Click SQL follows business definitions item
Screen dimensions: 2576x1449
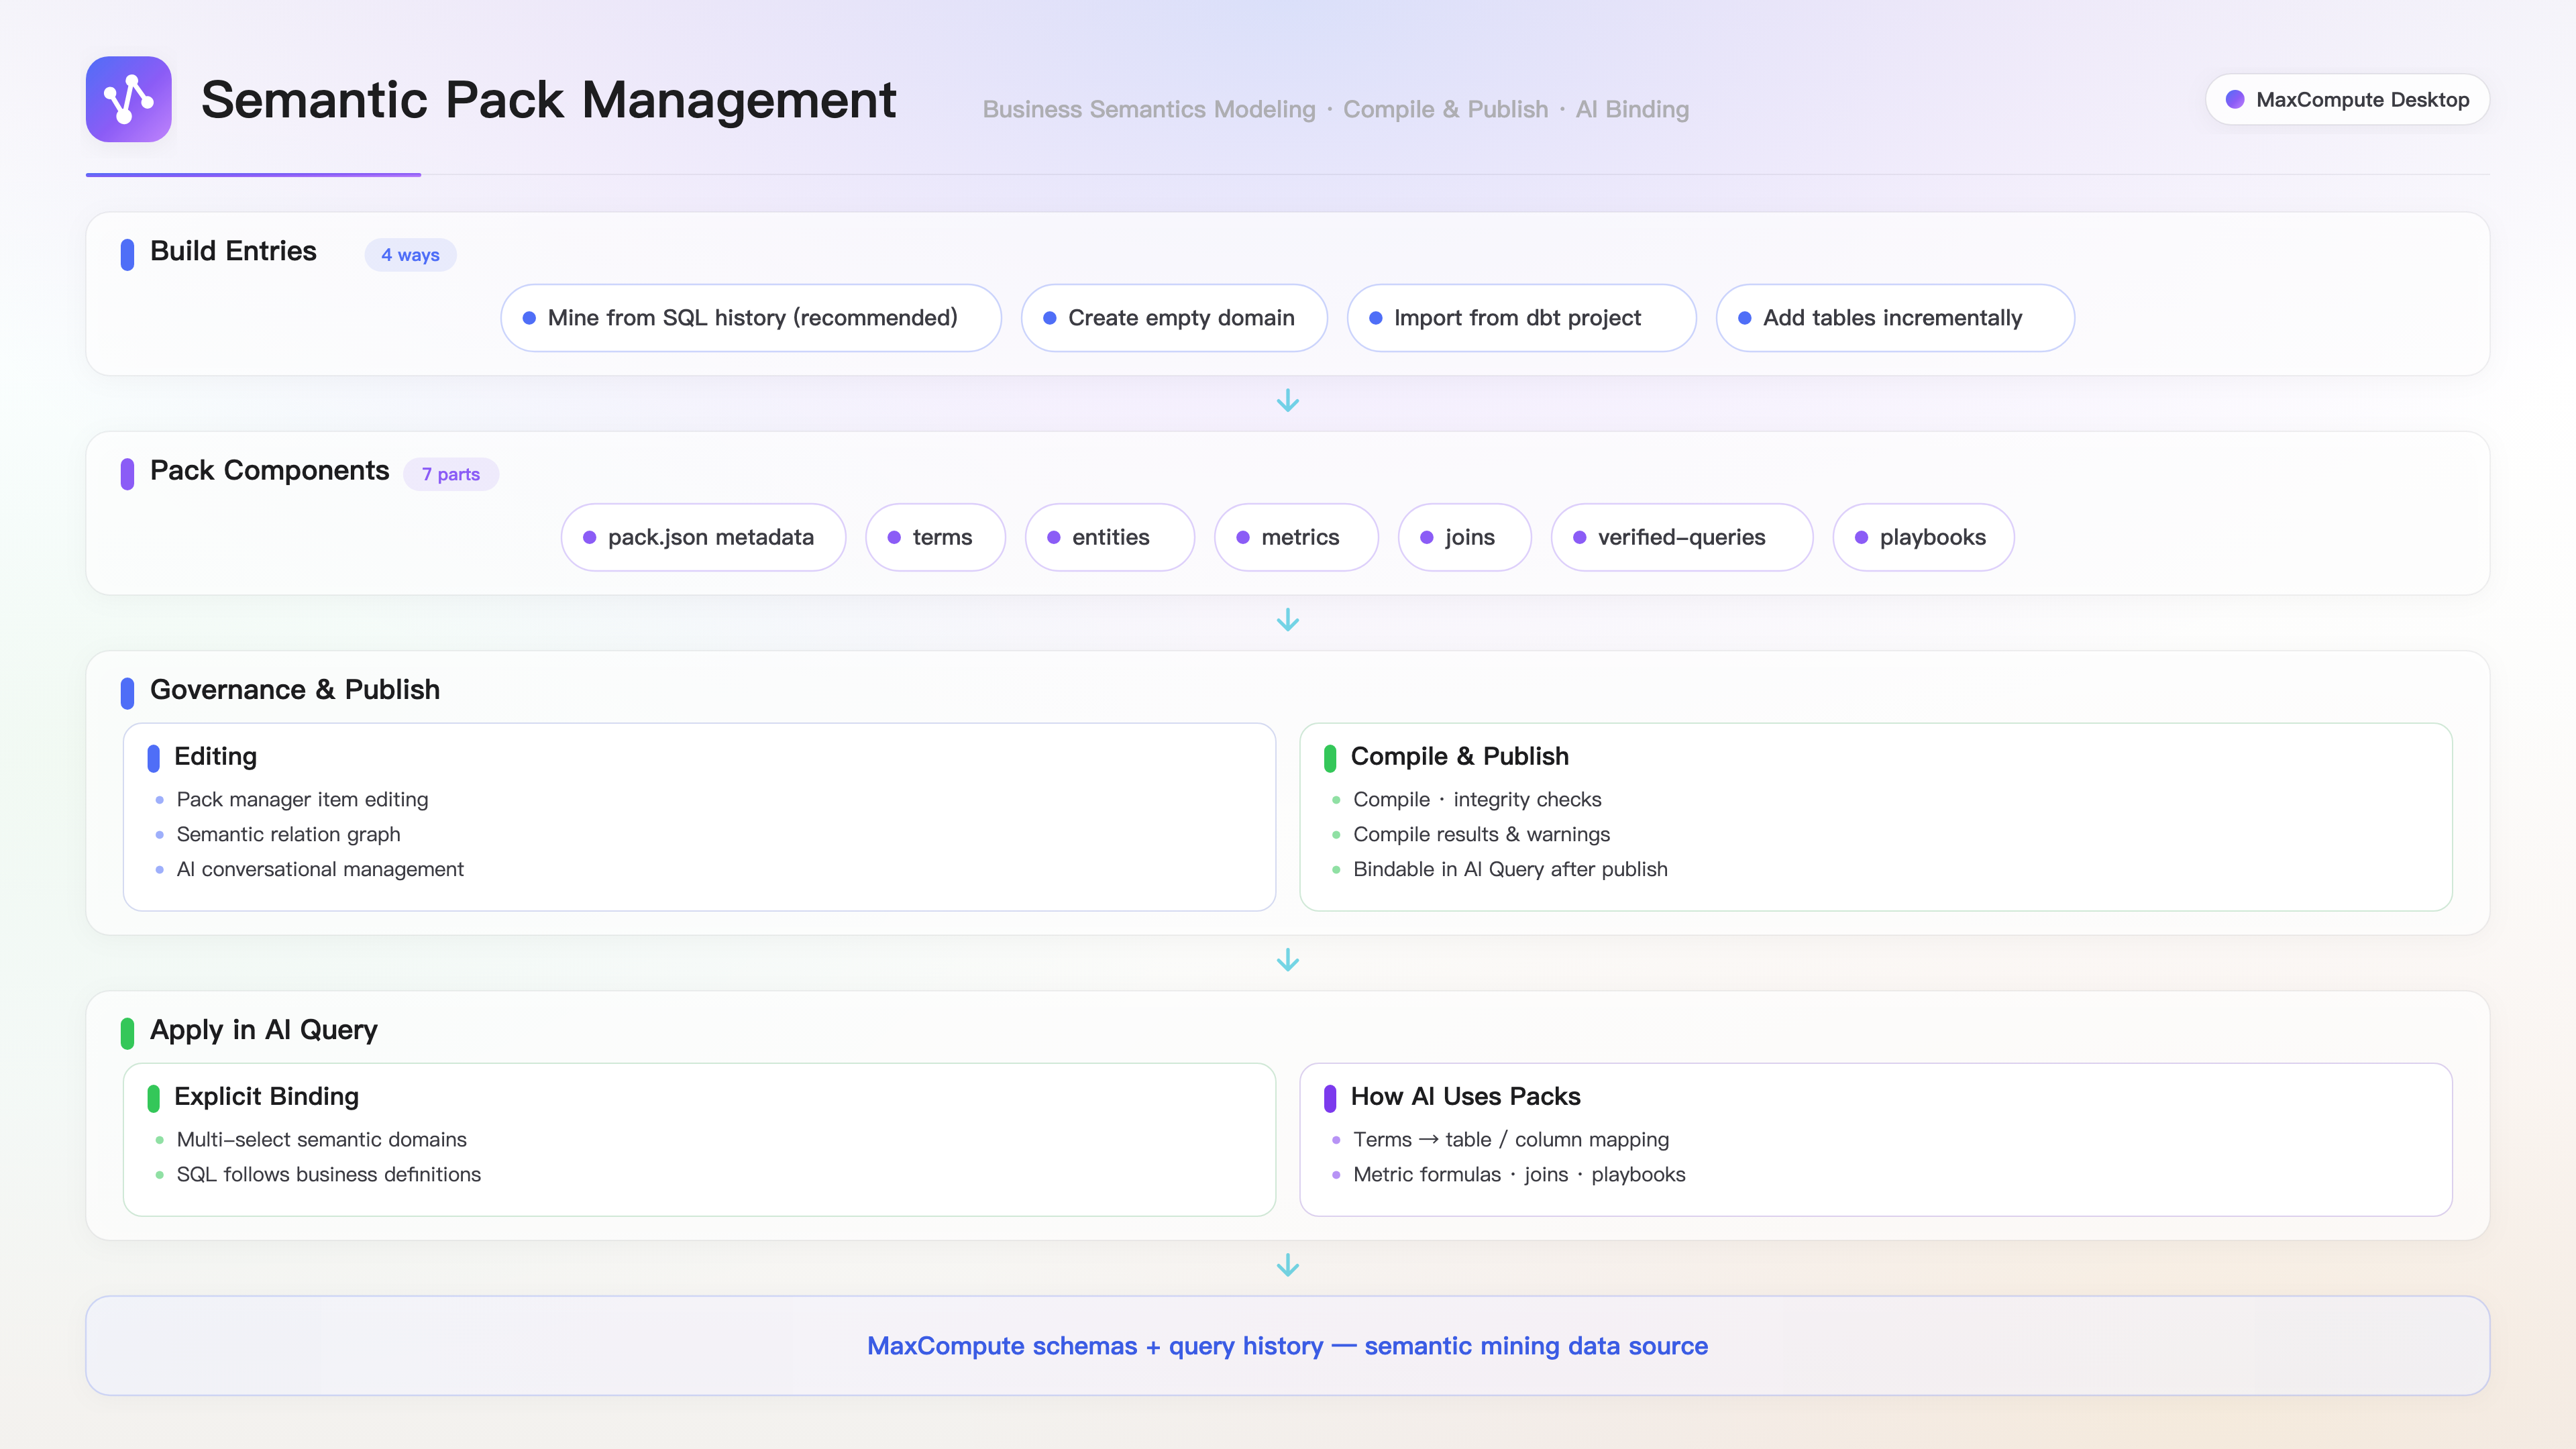(x=328, y=1174)
